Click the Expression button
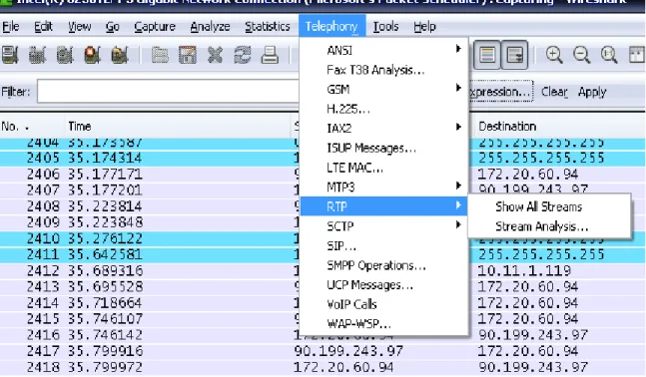Viewport: 646px width, 377px height. (x=500, y=92)
